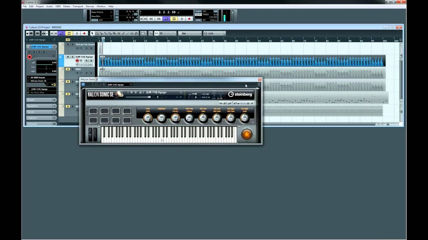Open the HALion Sonic SE output dropdown

tap(41, 81)
